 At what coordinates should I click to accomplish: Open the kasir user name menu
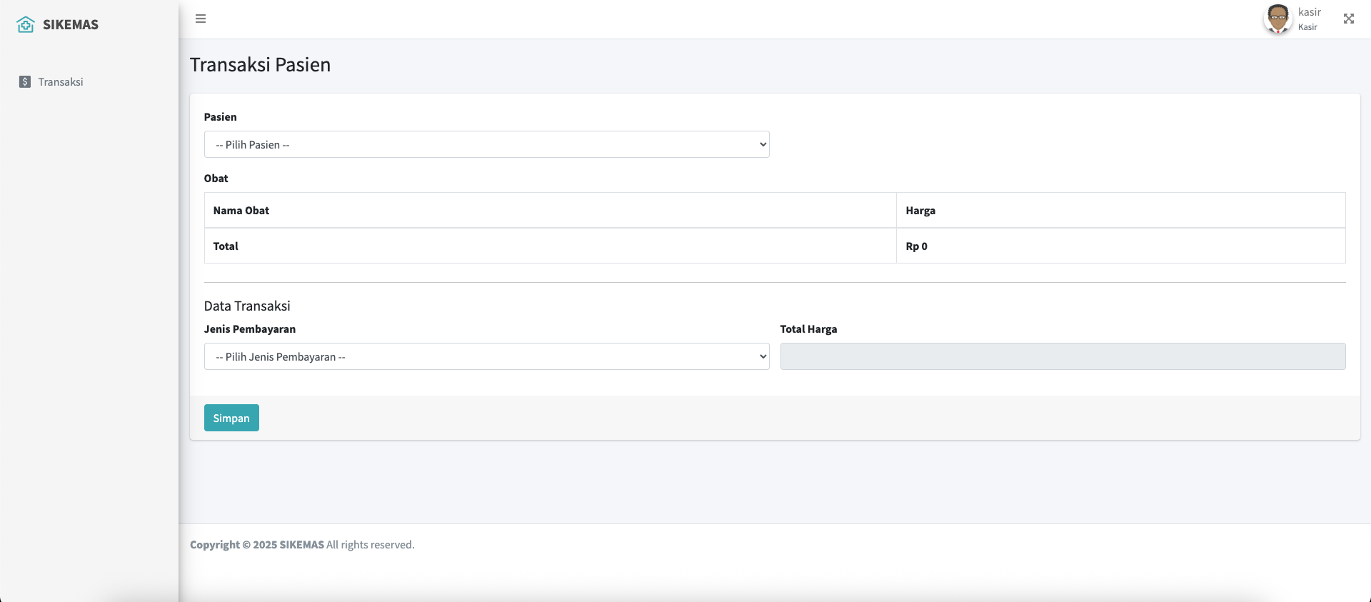(x=1309, y=12)
